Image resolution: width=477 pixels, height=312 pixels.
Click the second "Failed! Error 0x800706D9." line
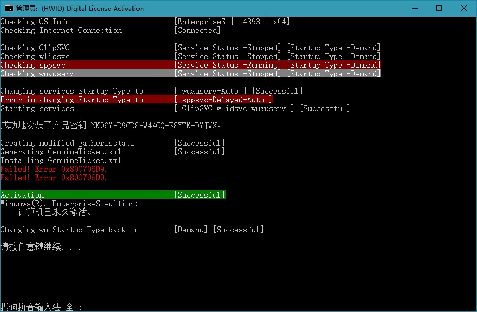[x=54, y=178]
